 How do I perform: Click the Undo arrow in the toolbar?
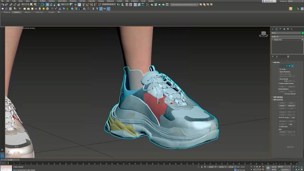click(3, 5)
